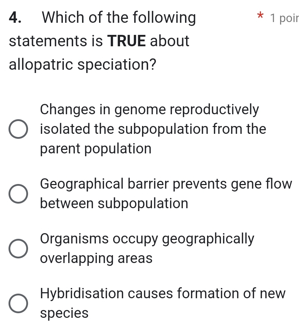Click the word 'TRUE' in the question

click(x=127, y=41)
